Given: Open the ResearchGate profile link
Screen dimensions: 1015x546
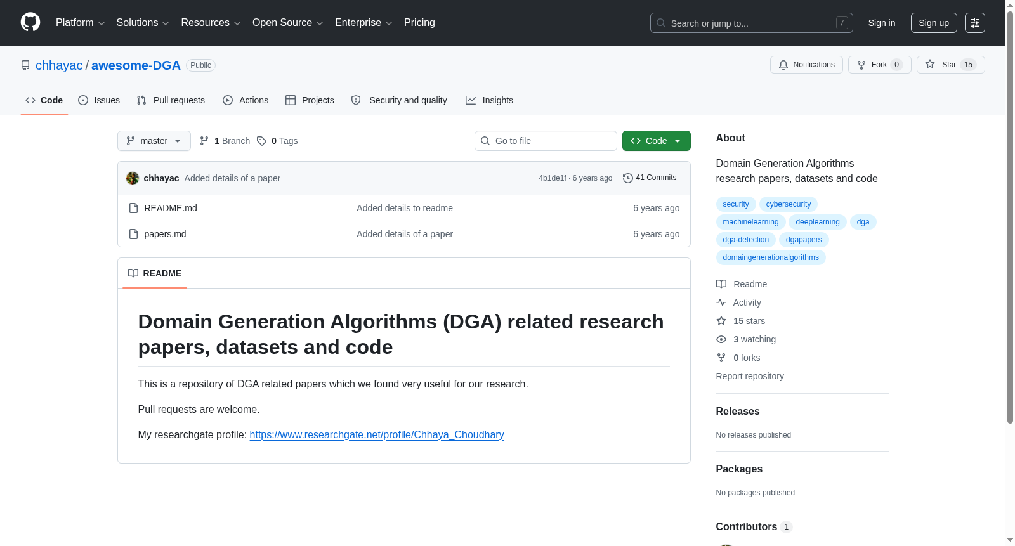Looking at the screenshot, I should (377, 435).
